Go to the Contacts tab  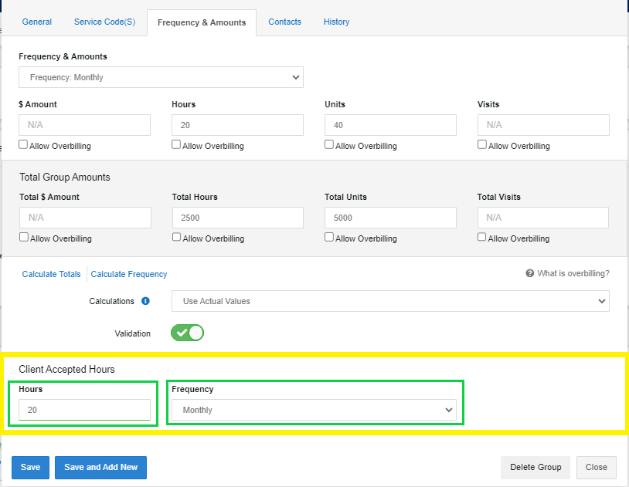[285, 22]
